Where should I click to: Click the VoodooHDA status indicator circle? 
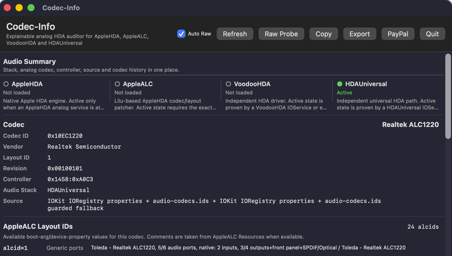point(228,84)
